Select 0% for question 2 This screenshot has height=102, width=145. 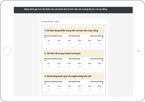point(49,67)
